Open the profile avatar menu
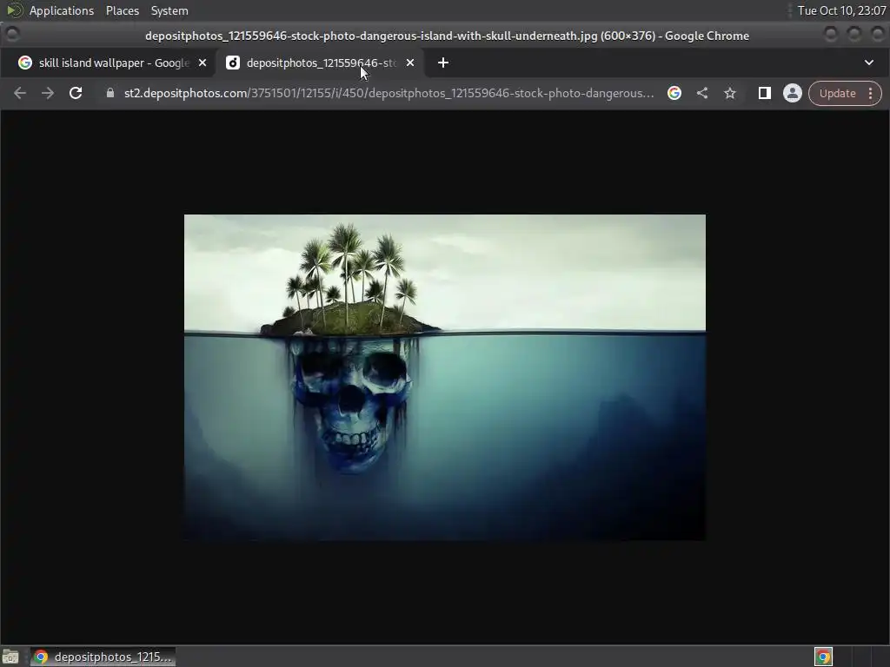Viewport: 890px width, 667px height. [793, 93]
